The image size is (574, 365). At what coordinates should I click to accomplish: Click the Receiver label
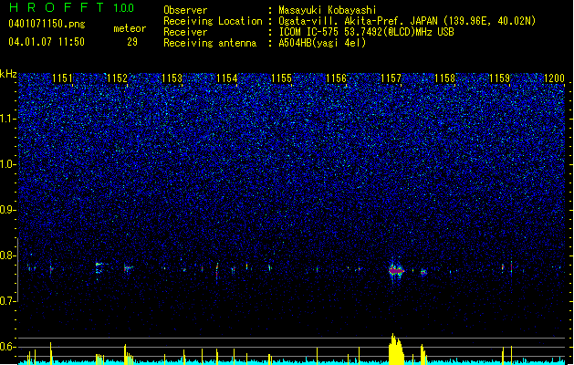click(x=185, y=32)
